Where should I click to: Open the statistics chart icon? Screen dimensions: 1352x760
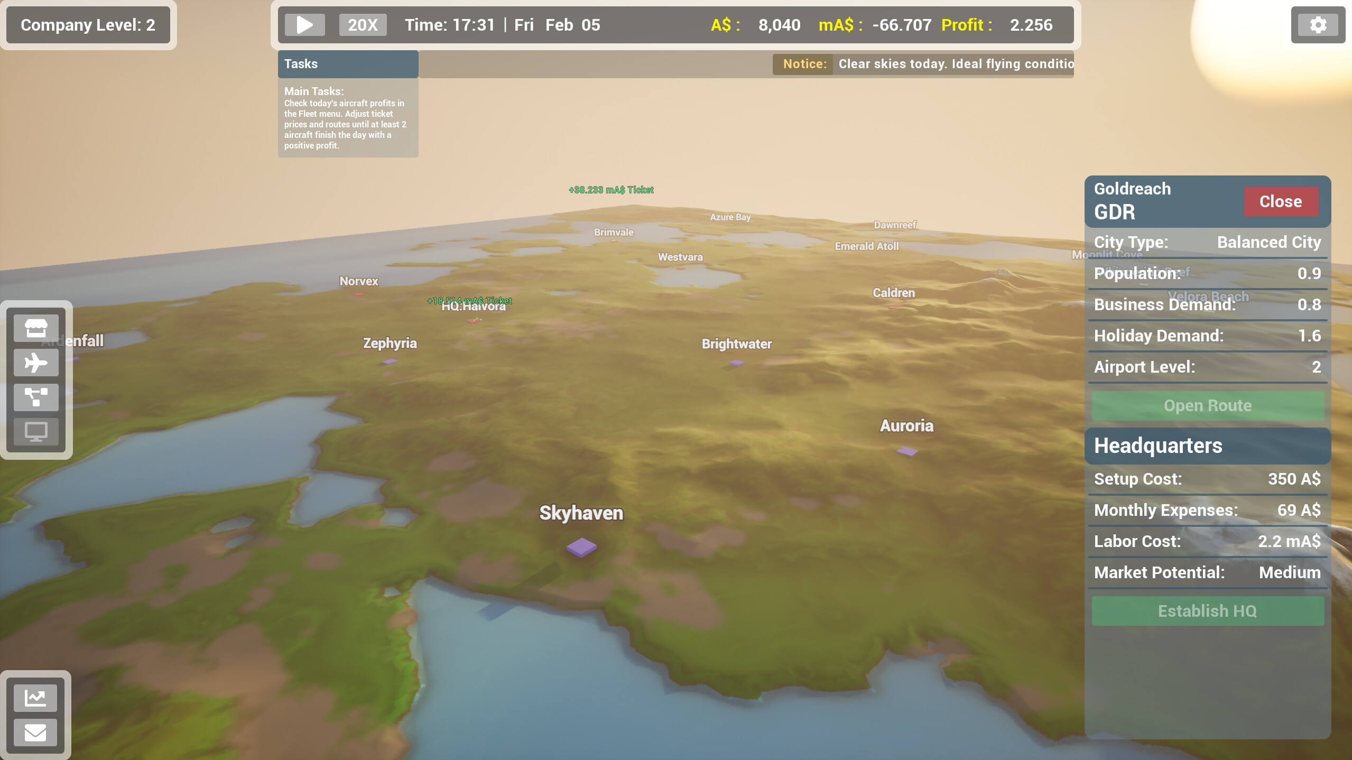point(35,698)
